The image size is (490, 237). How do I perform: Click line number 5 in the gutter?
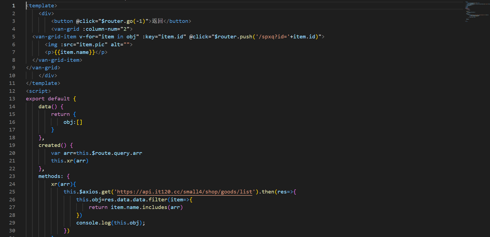pyautogui.click(x=13, y=37)
